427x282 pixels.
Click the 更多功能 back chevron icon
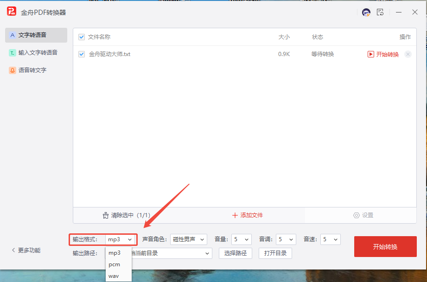click(x=13, y=250)
